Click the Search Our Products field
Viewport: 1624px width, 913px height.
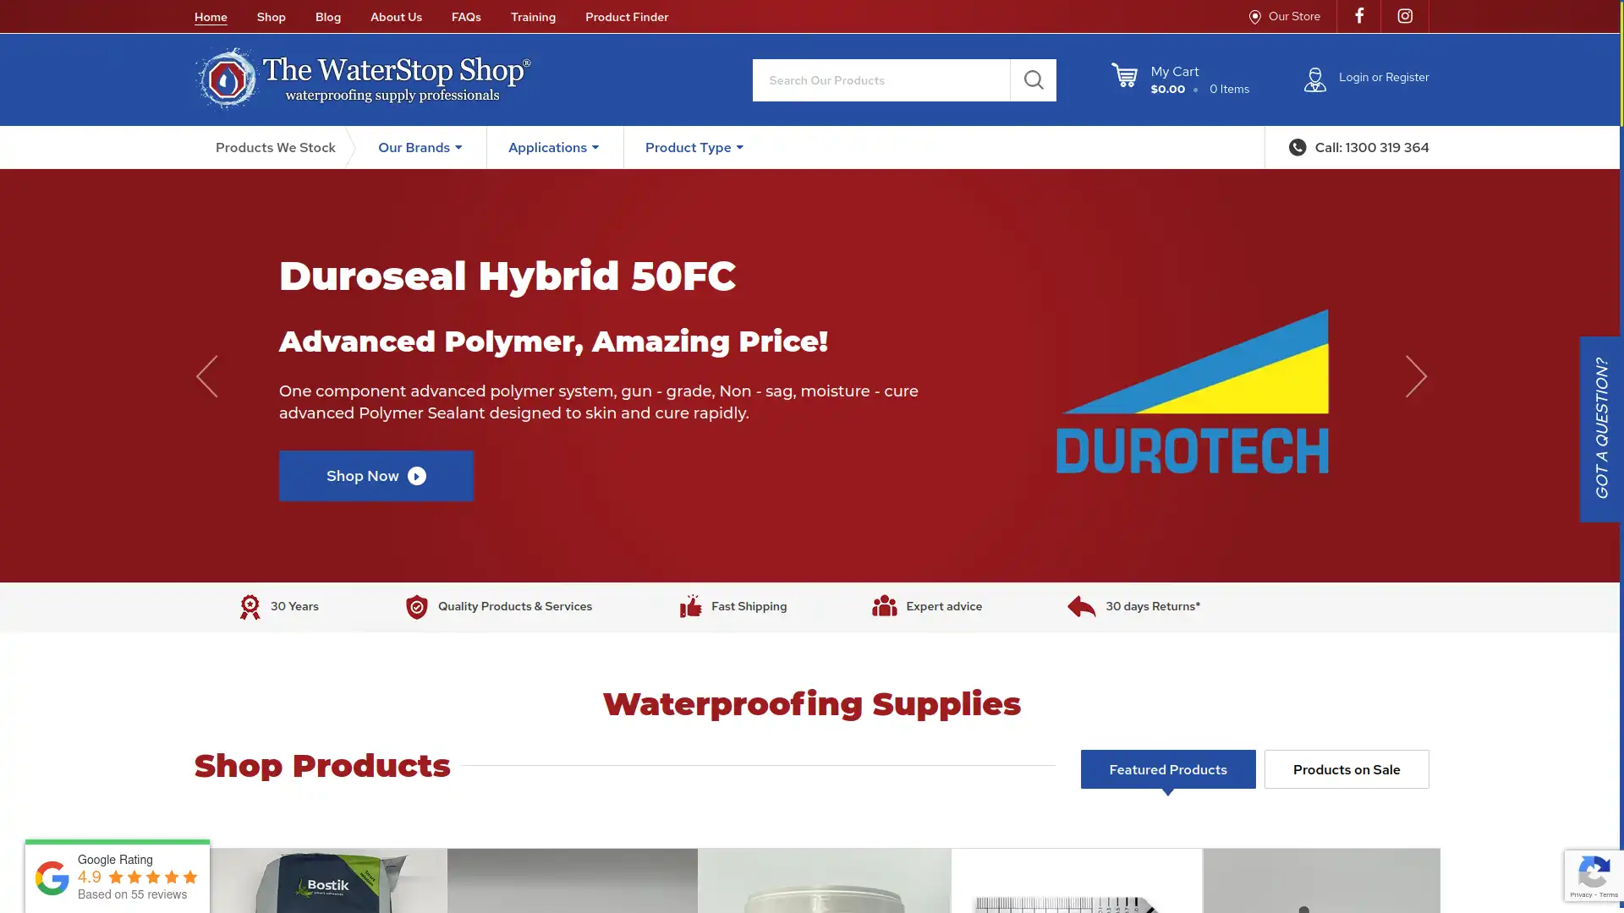pos(881,80)
